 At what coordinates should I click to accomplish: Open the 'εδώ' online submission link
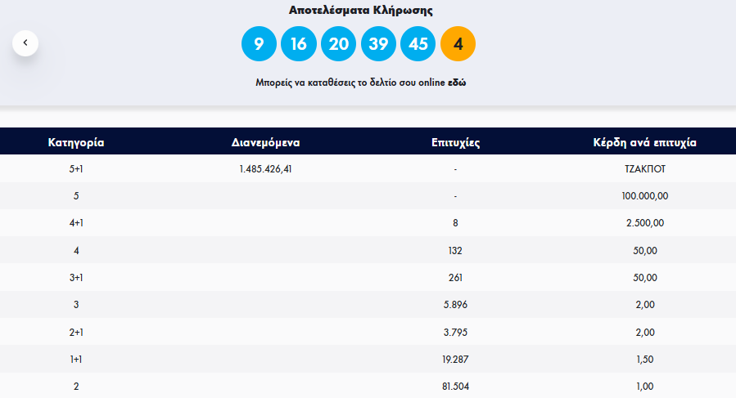[x=457, y=83]
